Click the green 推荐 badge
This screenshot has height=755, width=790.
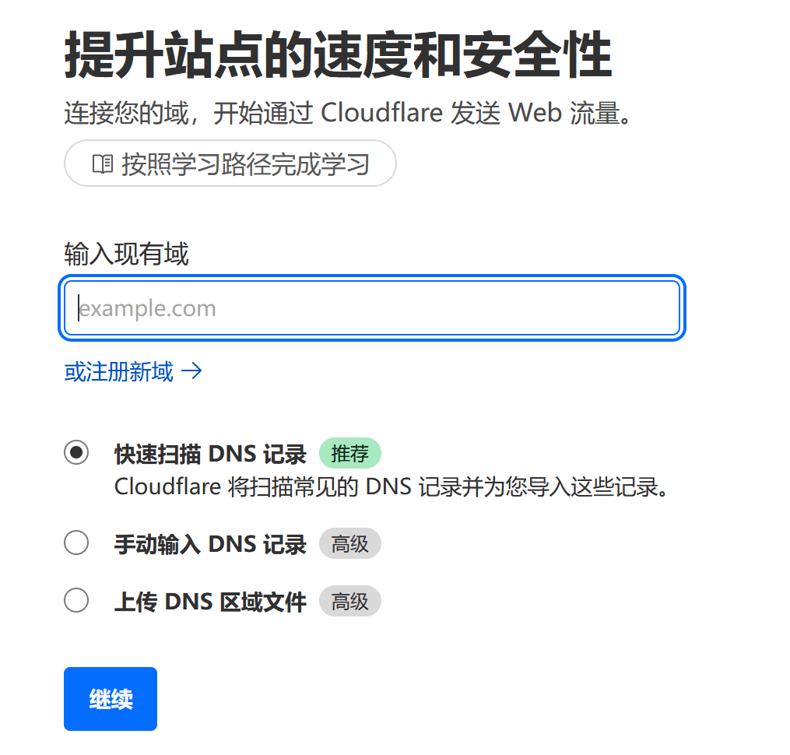click(x=350, y=453)
